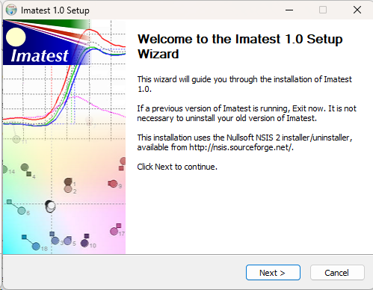The image size is (373, 290).
Task: Click the Imatest logo text in the banner
Action: click(40, 55)
